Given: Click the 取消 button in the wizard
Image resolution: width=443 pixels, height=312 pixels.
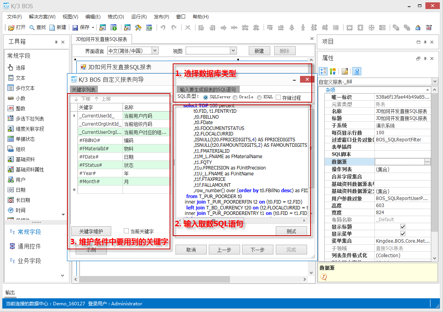Looking at the screenshot, I should pos(191,250).
